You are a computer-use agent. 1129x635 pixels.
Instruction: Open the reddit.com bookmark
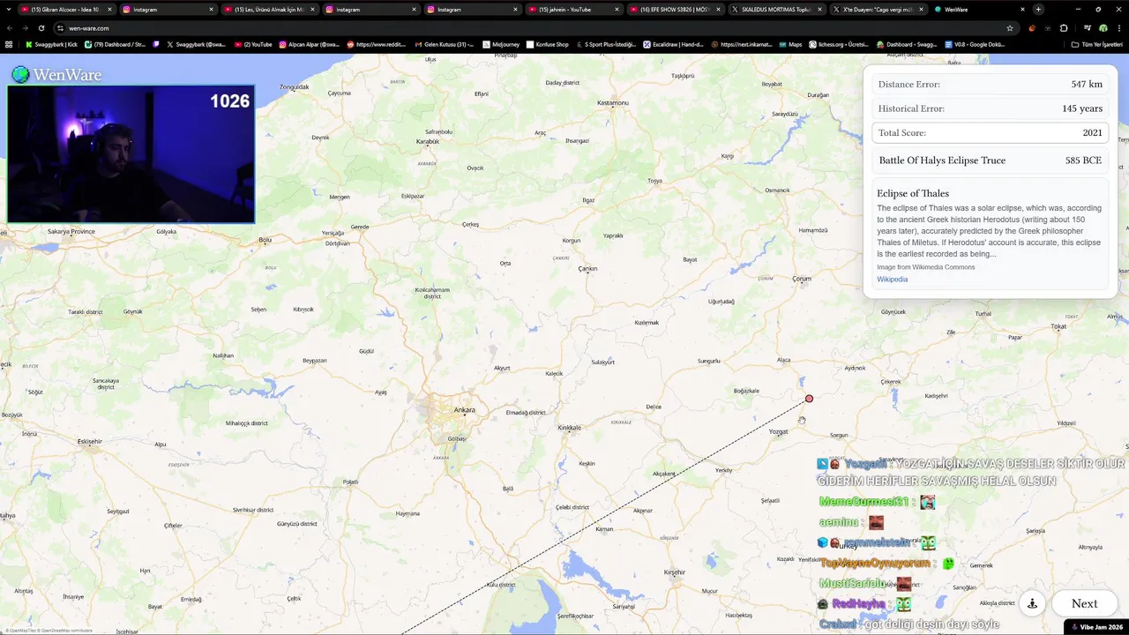click(376, 44)
